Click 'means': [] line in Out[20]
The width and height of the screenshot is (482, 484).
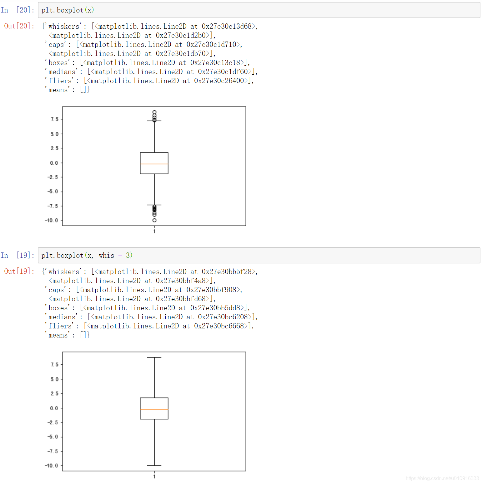click(67, 90)
